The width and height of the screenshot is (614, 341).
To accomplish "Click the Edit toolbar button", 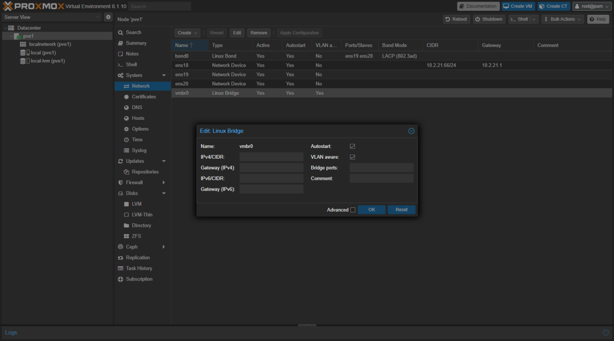I will coord(237,33).
